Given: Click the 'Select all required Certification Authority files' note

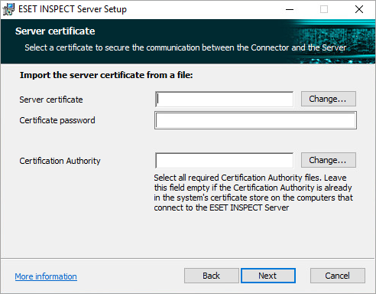Looking at the screenshot, I should coord(254,192).
